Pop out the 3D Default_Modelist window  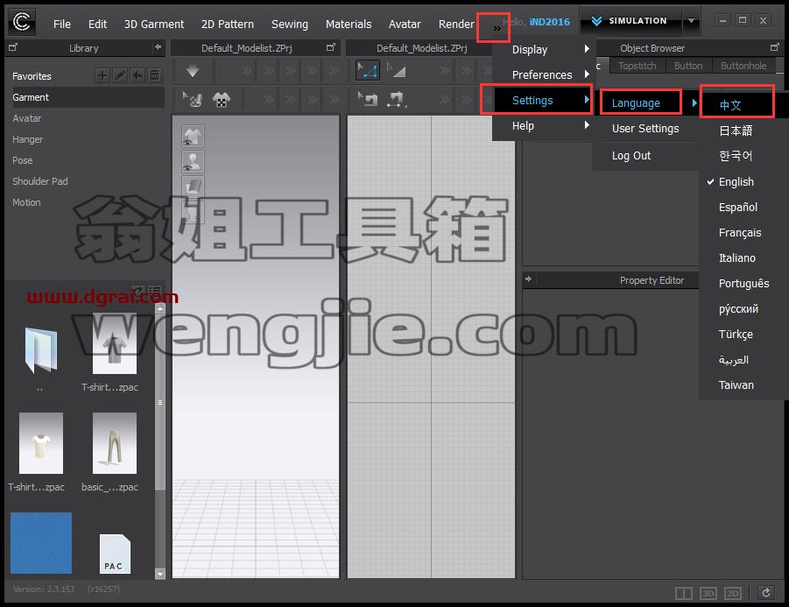331,47
